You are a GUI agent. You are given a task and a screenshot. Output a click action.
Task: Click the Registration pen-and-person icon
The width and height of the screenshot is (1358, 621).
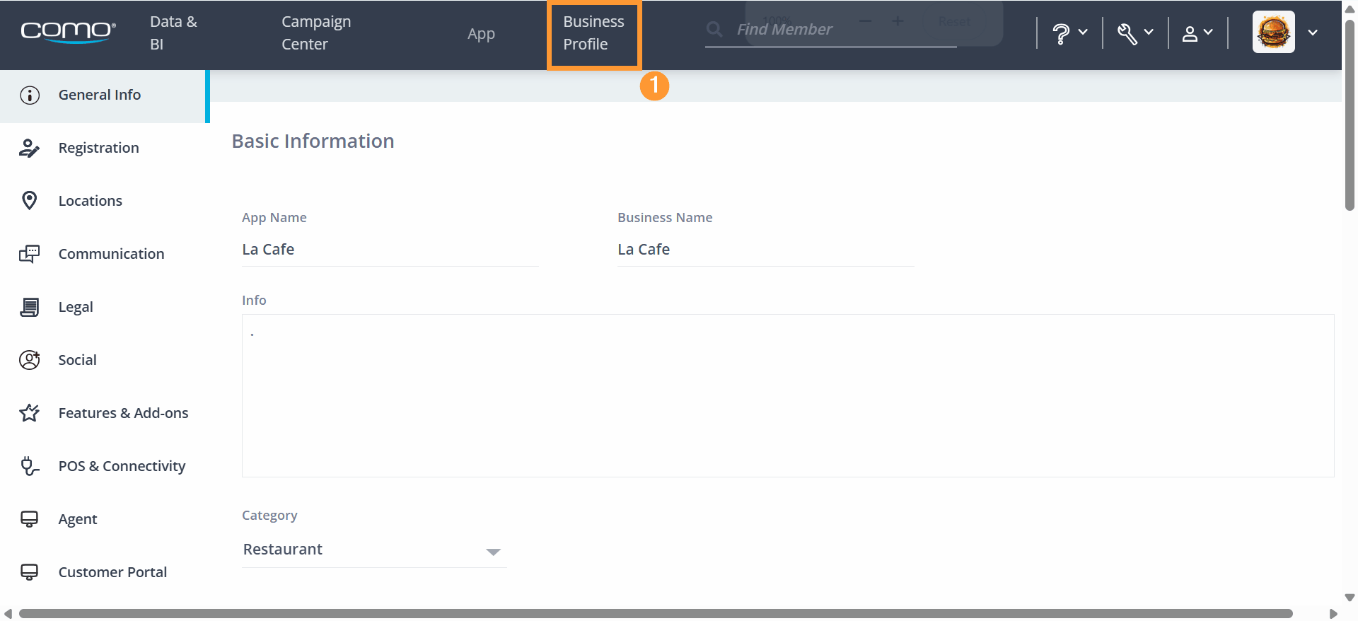30,148
